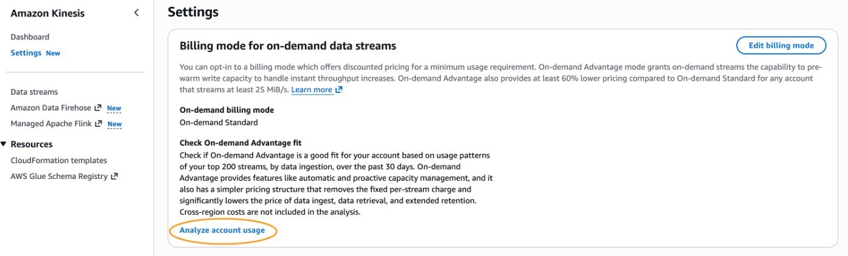The image size is (848, 256).
Task: Click New badge beside Managed Apache Flink
Action: 115,124
